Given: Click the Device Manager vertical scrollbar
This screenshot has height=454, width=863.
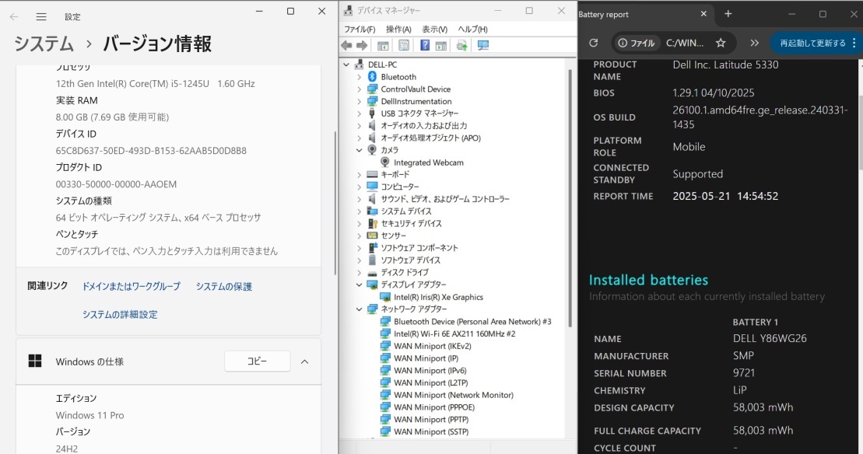Looking at the screenshot, I should click(x=570, y=198).
